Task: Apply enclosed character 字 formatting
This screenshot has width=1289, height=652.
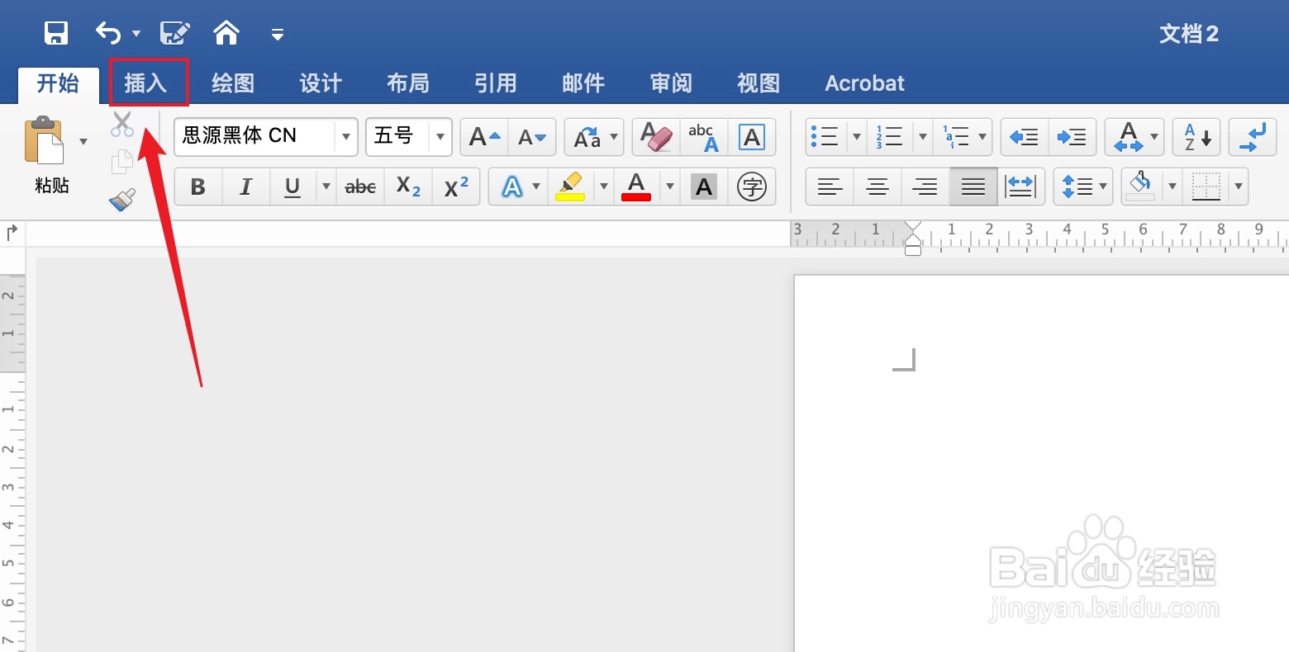Action: (752, 187)
